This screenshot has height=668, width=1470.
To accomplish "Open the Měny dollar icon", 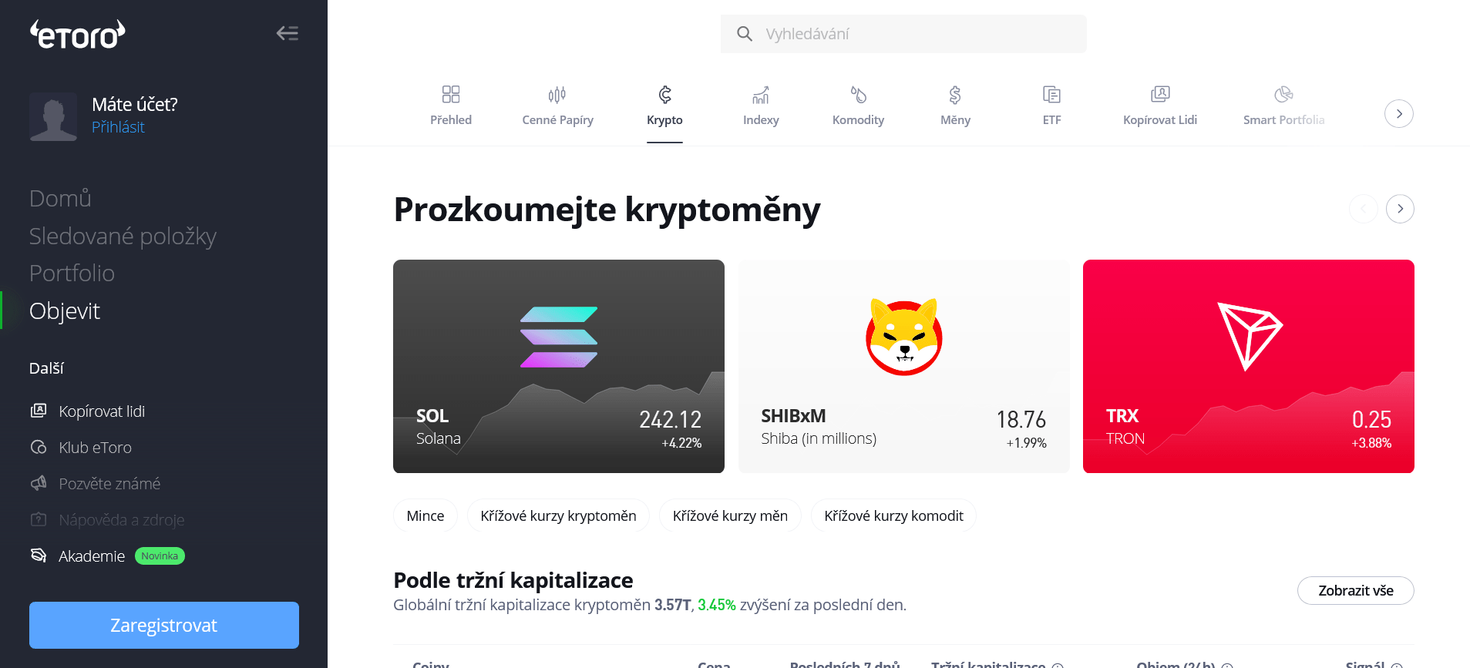I will (x=955, y=94).
